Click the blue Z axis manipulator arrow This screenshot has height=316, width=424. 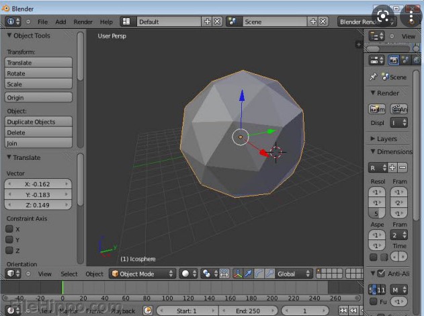pos(242,95)
